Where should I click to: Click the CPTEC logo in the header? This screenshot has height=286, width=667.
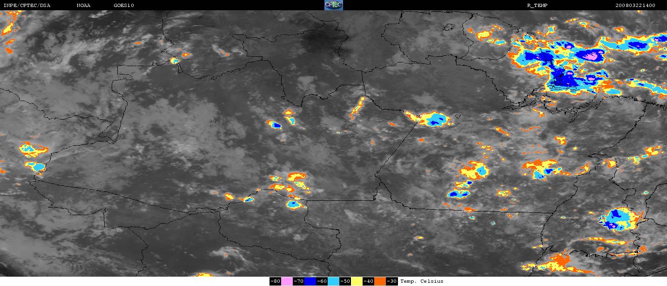tap(334, 5)
